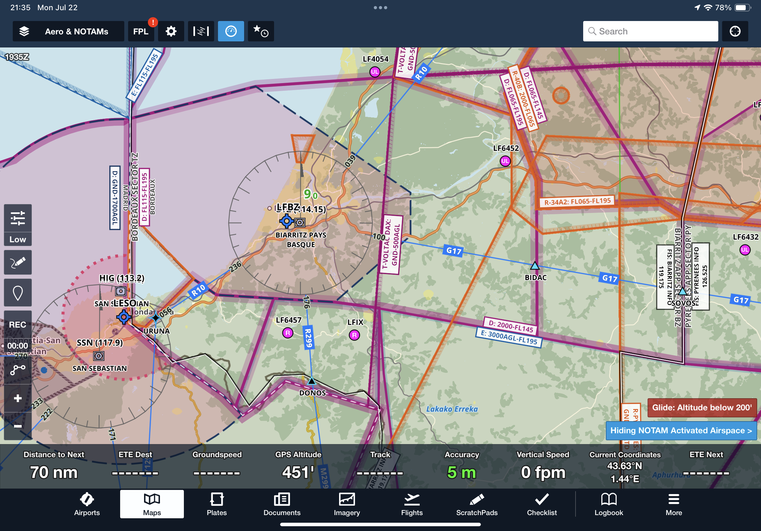Click the Search input field
This screenshot has width=761, height=531.
[x=650, y=32]
